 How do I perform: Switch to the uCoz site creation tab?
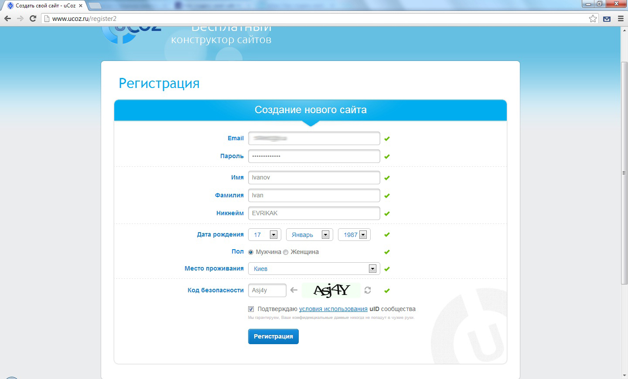44,6
